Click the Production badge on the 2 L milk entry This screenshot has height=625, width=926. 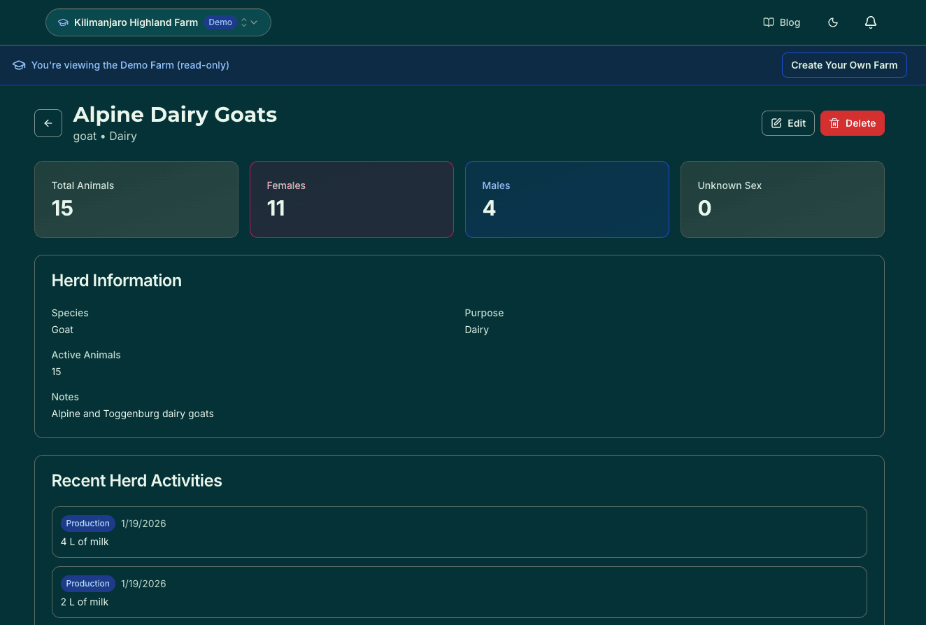[87, 583]
